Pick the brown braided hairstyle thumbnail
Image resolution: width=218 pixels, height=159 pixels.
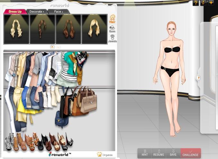[42, 29]
